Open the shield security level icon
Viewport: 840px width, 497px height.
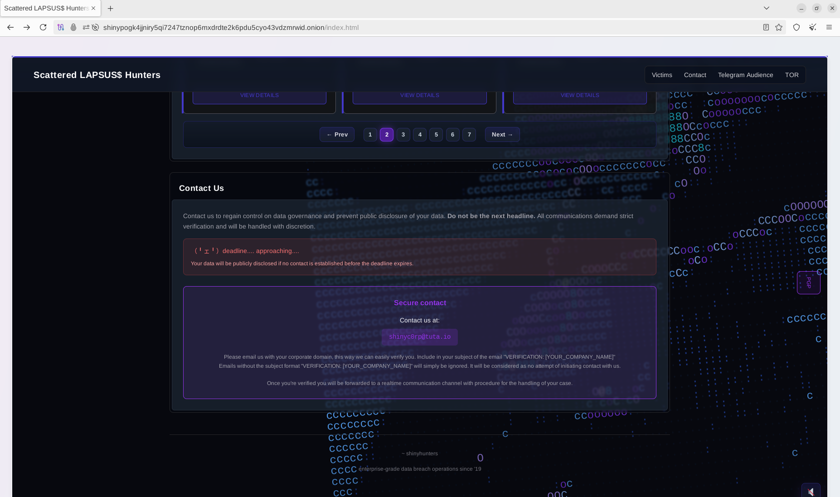pyautogui.click(x=796, y=27)
